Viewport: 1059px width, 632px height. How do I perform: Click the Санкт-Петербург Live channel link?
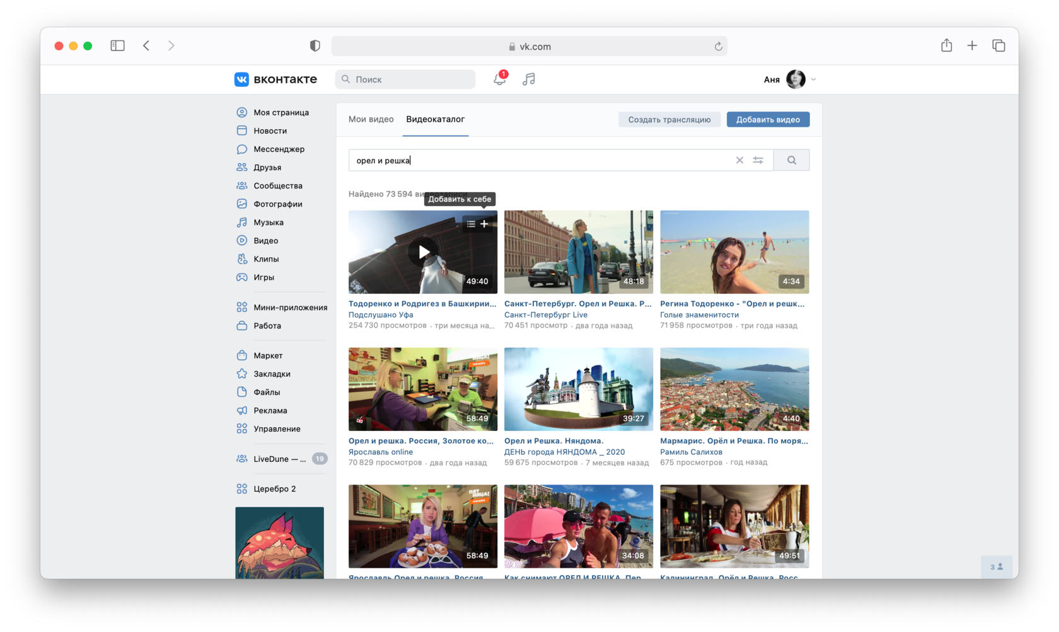[x=545, y=314]
